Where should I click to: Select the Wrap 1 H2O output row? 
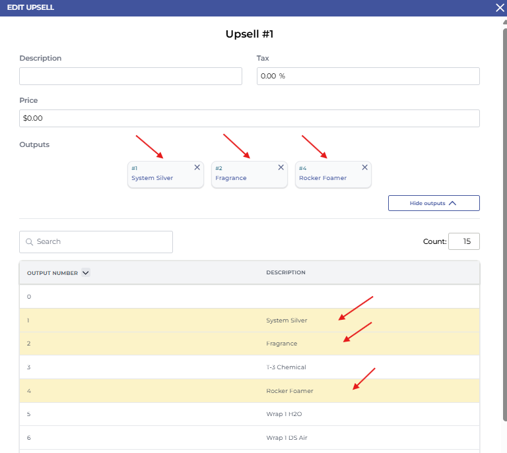[x=250, y=415]
